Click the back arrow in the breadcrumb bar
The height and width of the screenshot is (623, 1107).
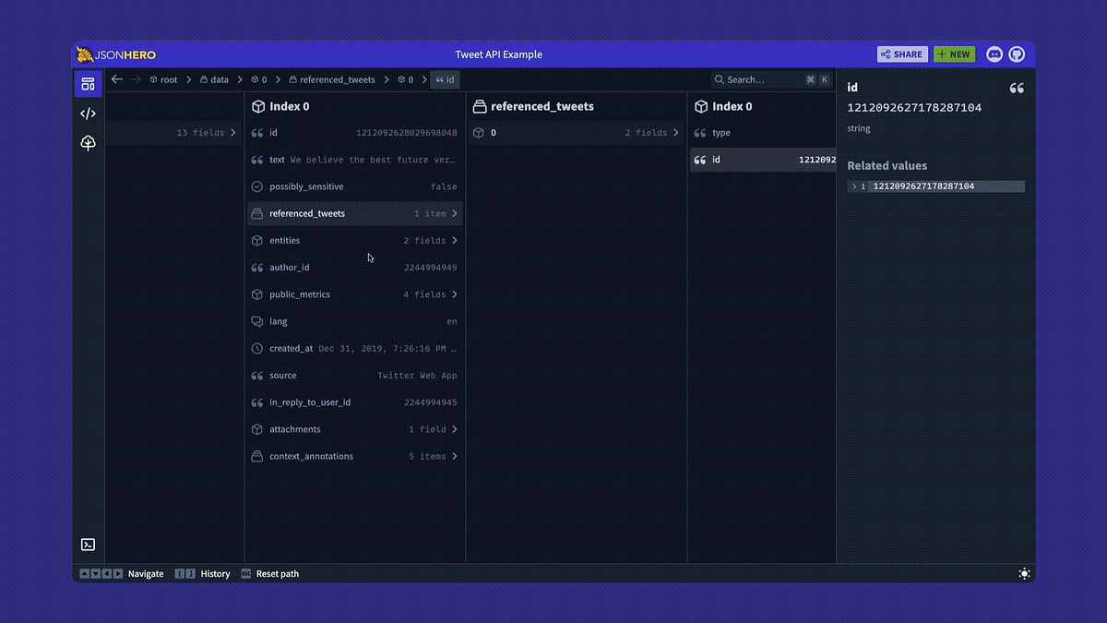click(116, 79)
